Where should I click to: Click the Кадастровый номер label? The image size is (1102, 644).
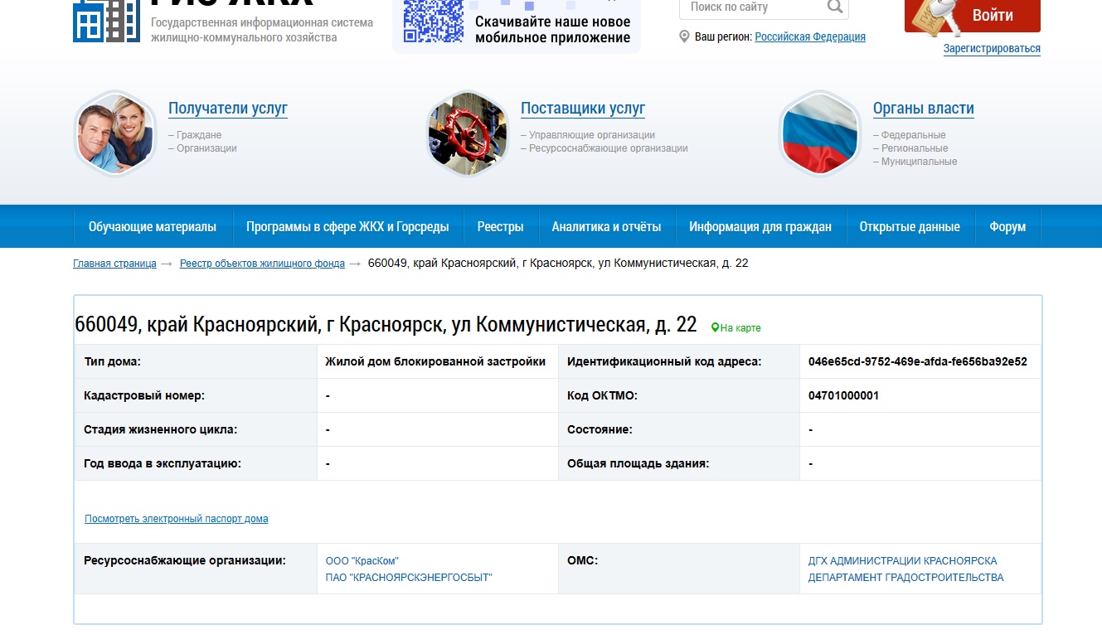144,395
